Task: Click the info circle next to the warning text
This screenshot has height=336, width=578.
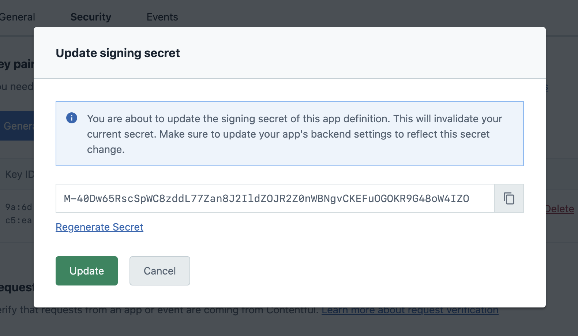Action: (x=72, y=118)
